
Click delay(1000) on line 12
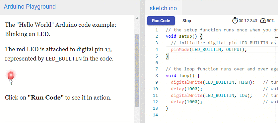(x=185, y=102)
